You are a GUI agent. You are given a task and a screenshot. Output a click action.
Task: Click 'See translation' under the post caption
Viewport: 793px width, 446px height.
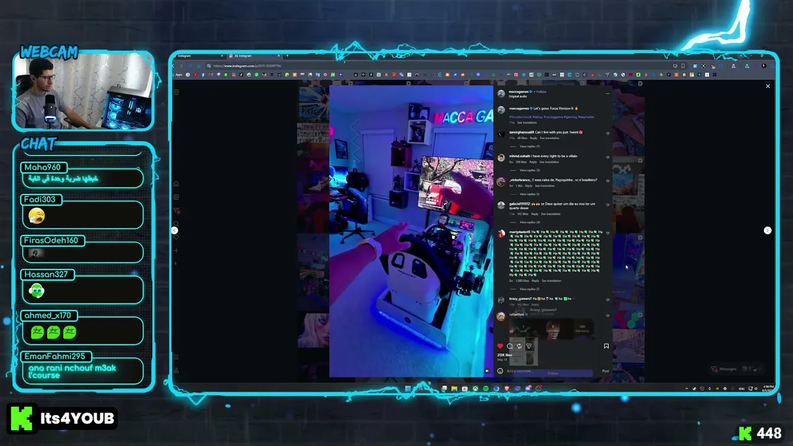click(x=527, y=123)
